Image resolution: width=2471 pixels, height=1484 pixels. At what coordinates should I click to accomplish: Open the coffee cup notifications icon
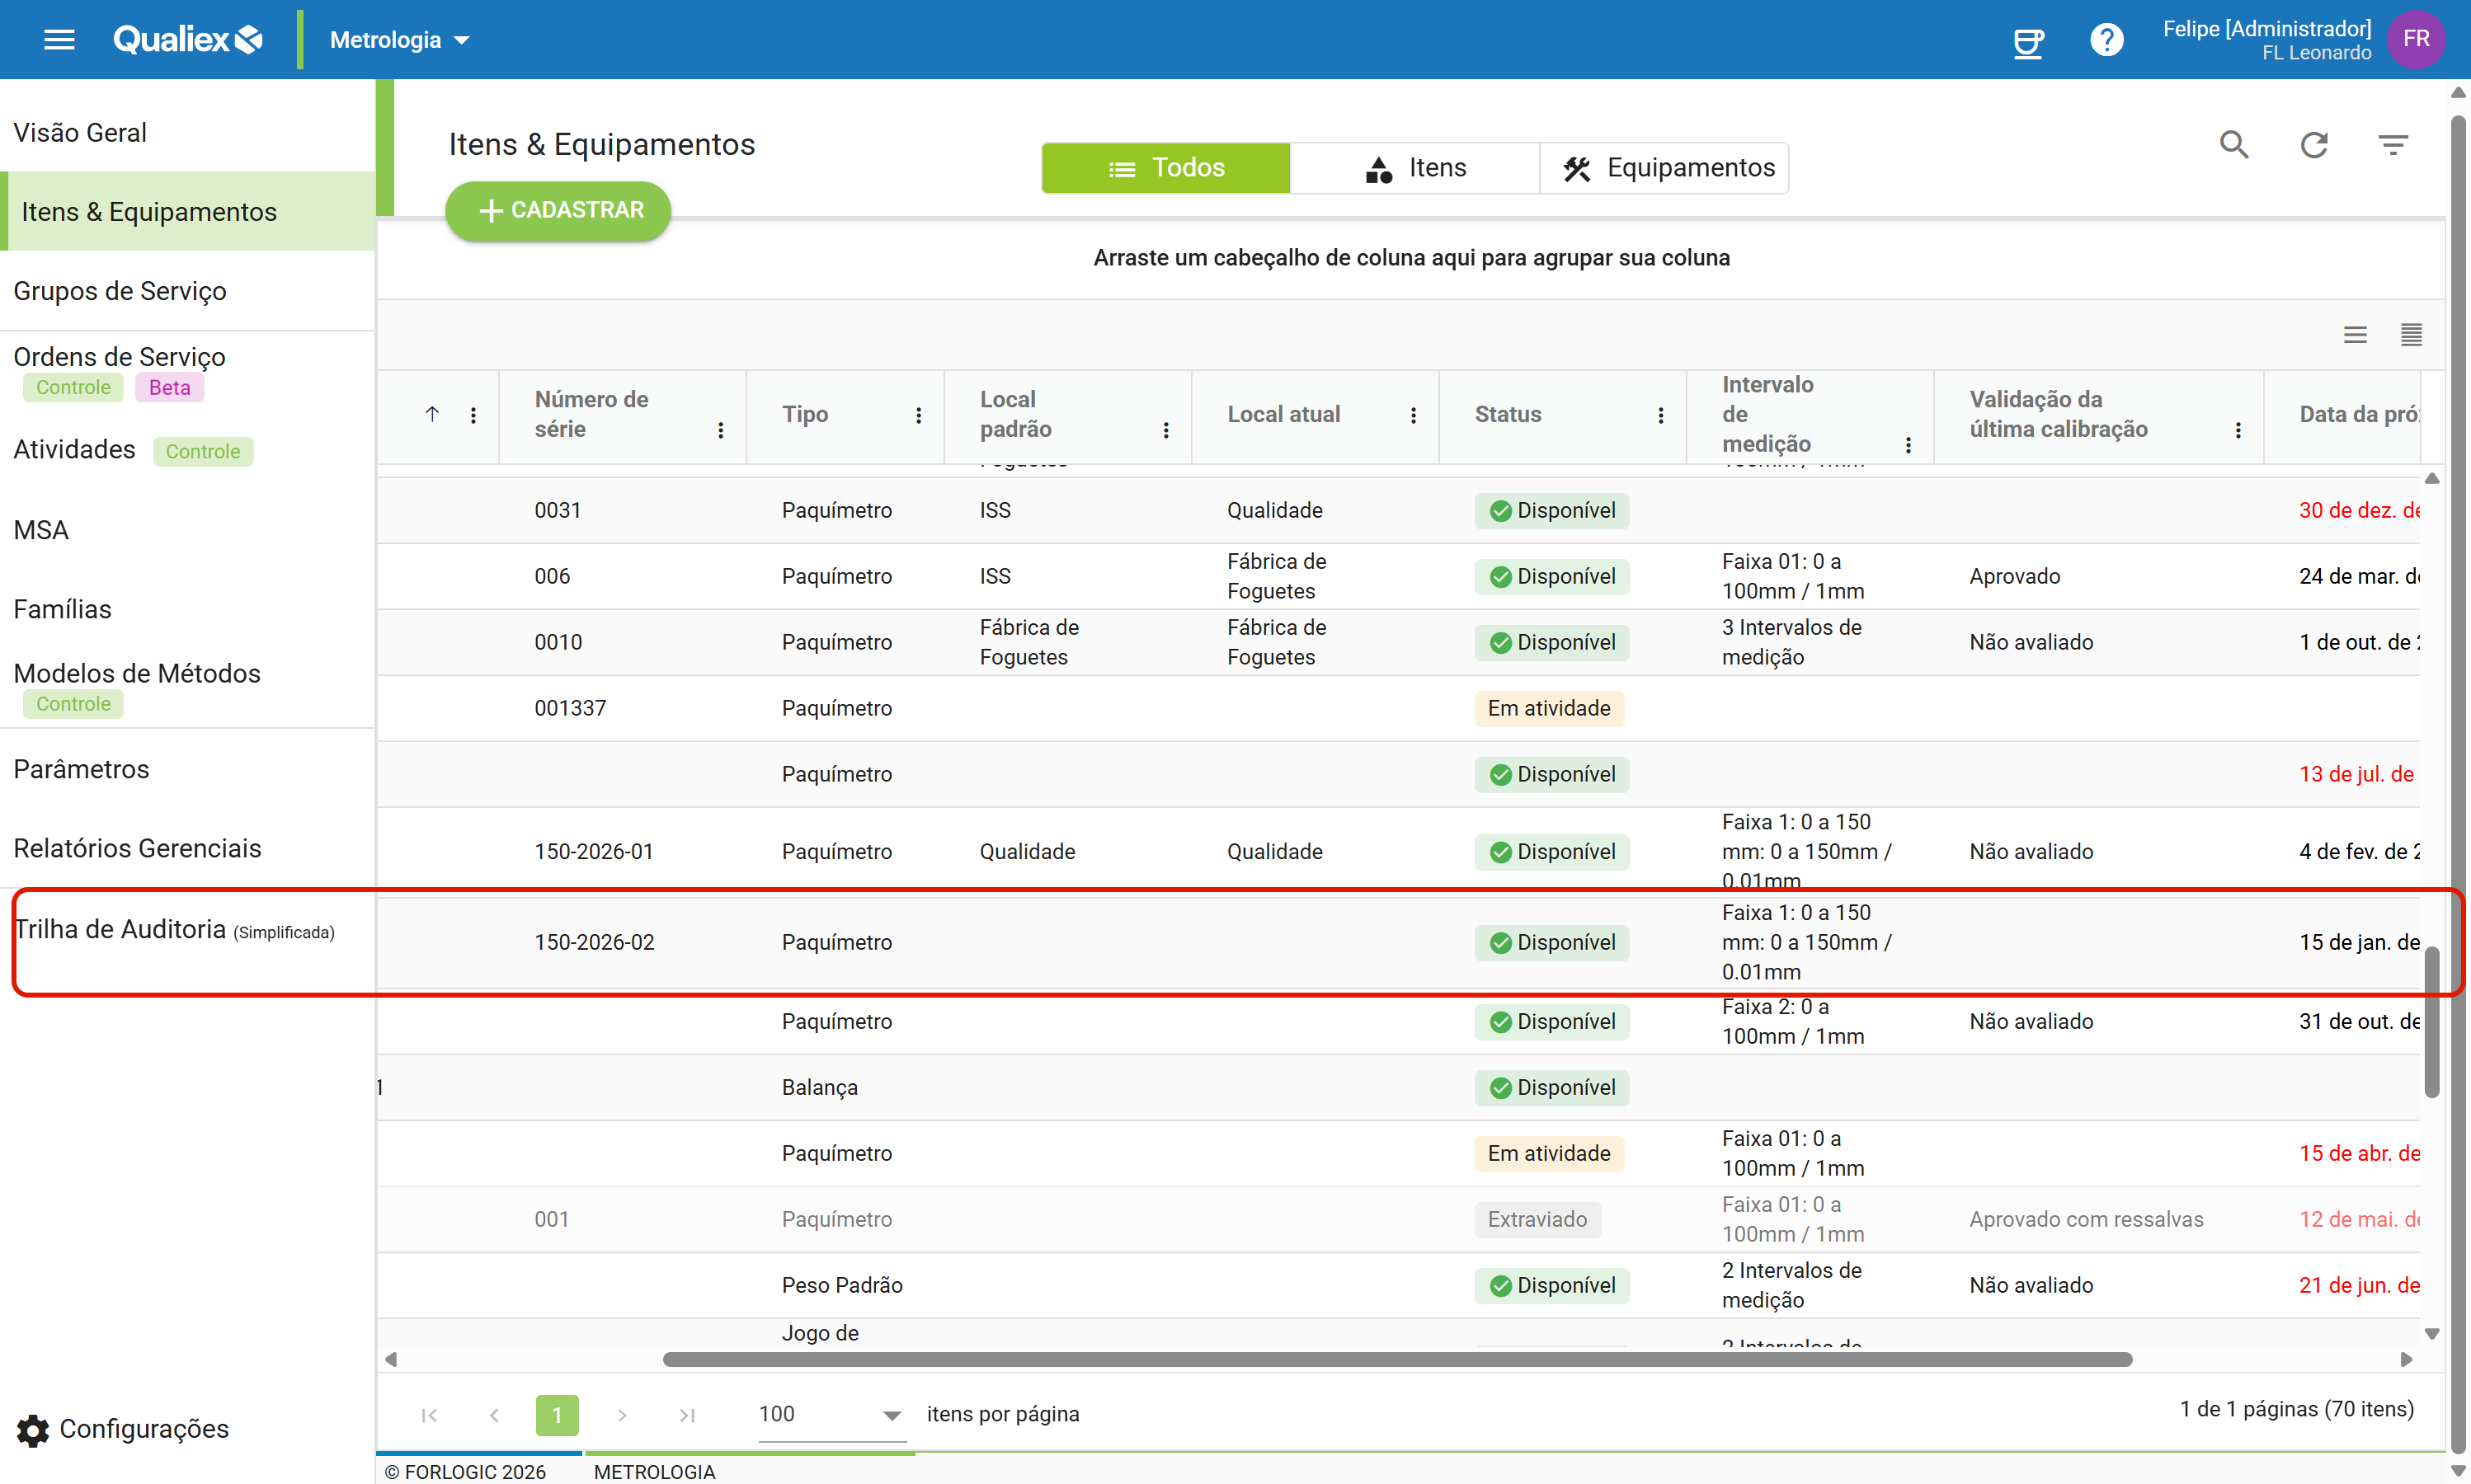point(2028,41)
